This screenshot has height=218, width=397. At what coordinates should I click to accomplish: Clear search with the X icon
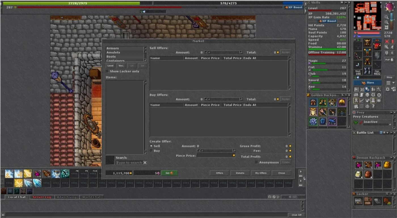[x=145, y=163]
